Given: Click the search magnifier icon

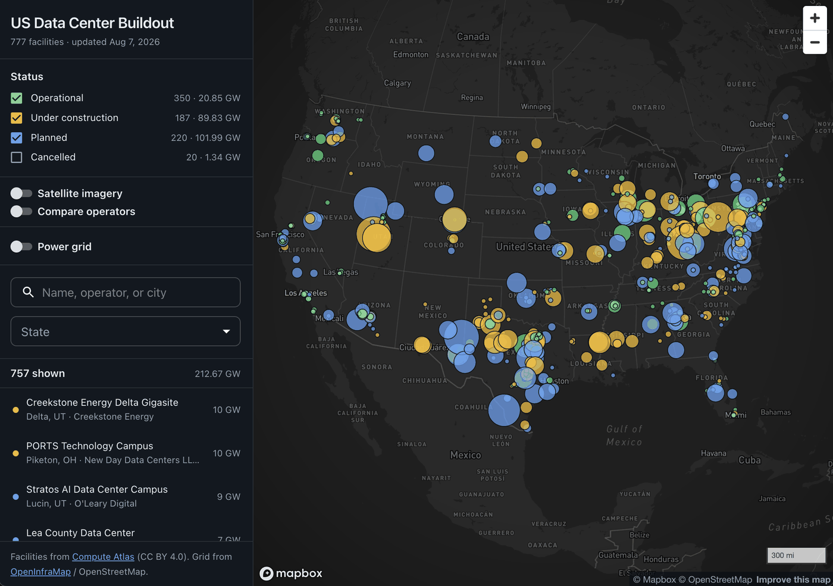Looking at the screenshot, I should pos(28,292).
